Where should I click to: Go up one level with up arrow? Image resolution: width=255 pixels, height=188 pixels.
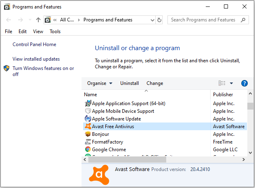(x=38, y=20)
